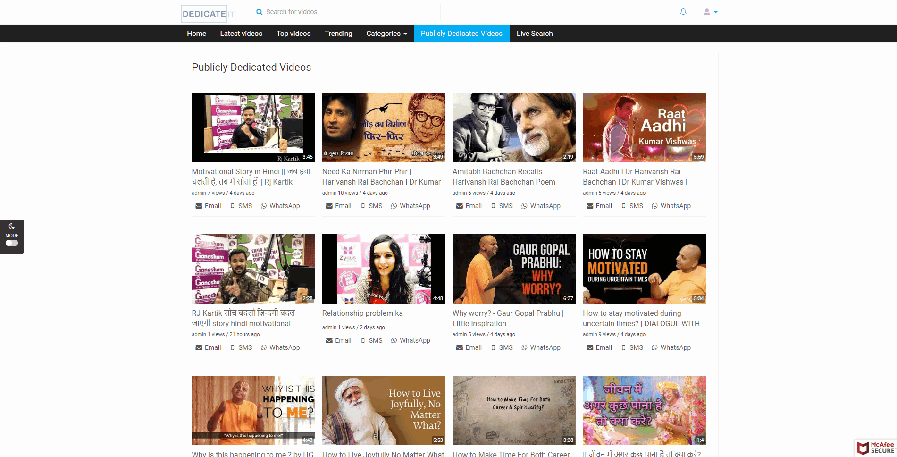
Task: Click the McAfee SECURE badge
Action: click(876, 448)
